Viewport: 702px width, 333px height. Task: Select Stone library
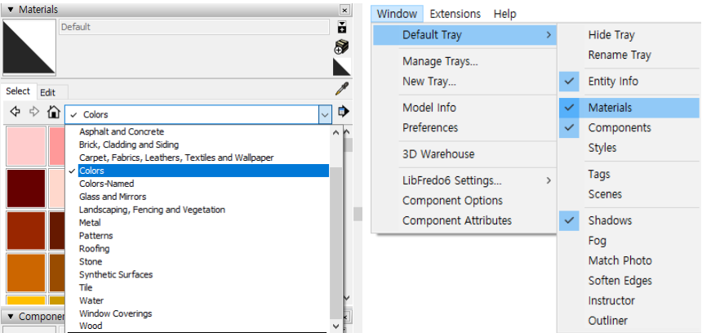click(203, 261)
